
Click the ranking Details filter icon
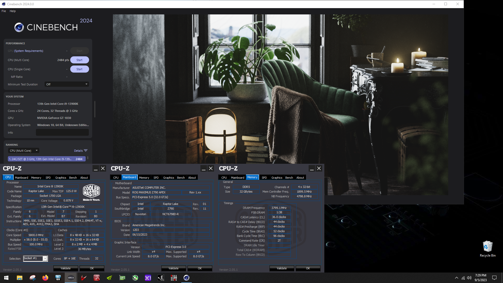86,151
